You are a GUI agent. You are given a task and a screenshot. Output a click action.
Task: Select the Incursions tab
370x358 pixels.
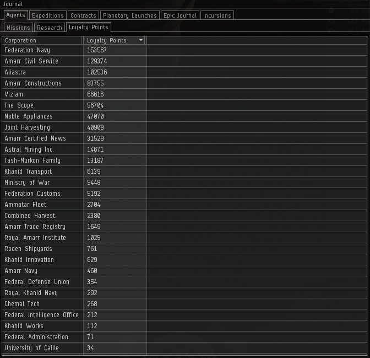[217, 15]
